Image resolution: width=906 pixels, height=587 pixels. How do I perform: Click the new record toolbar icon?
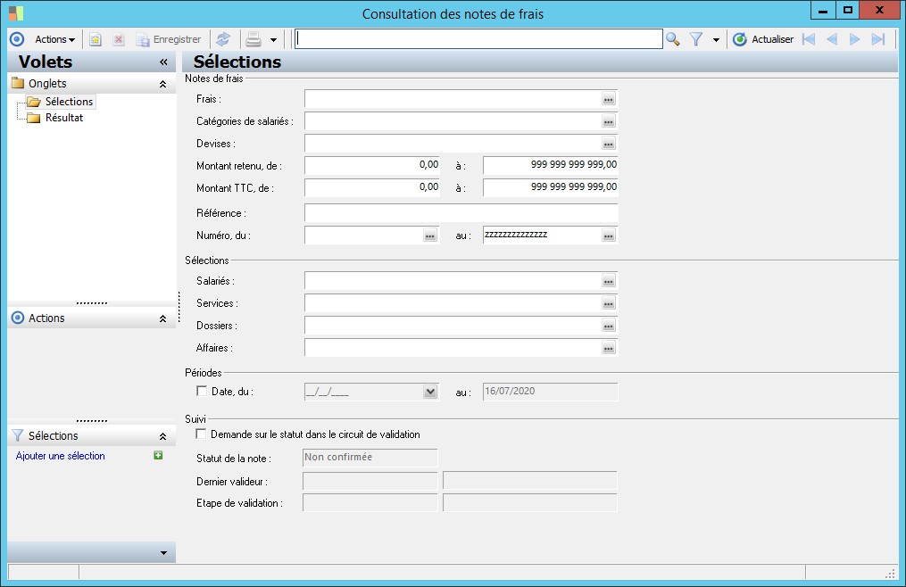[96, 39]
